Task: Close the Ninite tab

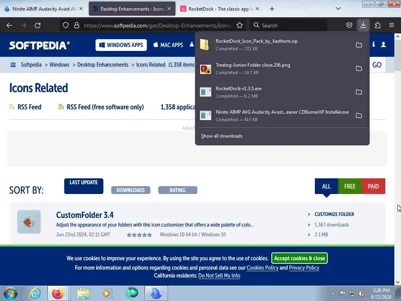Action: tap(81, 9)
